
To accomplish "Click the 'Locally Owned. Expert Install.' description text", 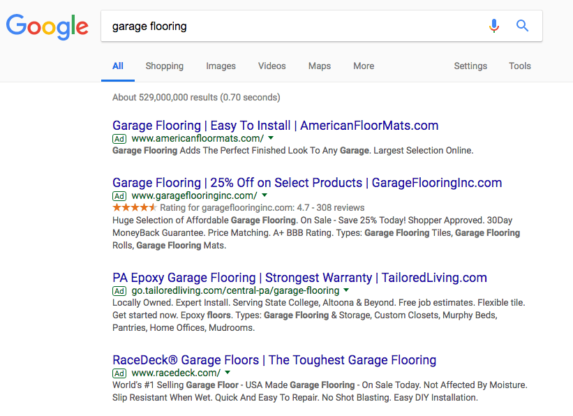I will (x=171, y=303).
